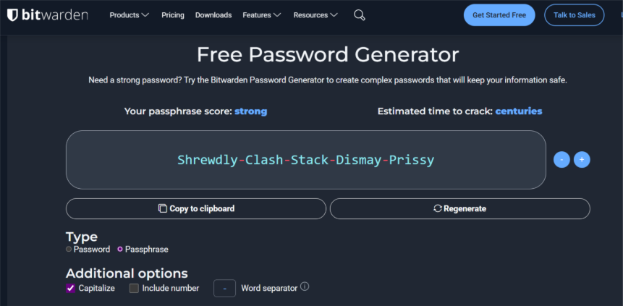
Task: Go to the Downloads menu item
Action: click(213, 15)
